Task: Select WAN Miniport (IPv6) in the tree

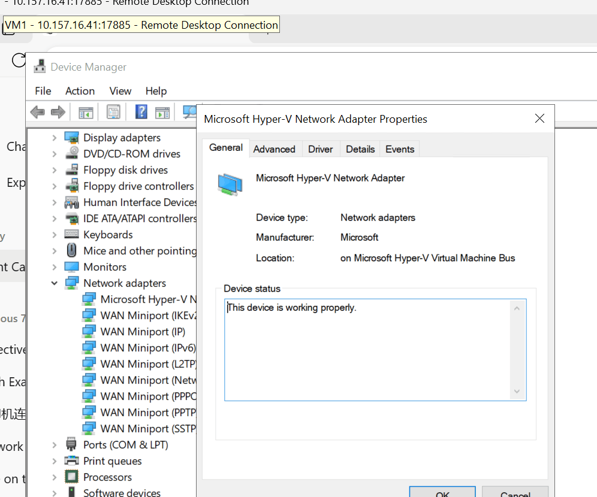Action: (x=147, y=347)
